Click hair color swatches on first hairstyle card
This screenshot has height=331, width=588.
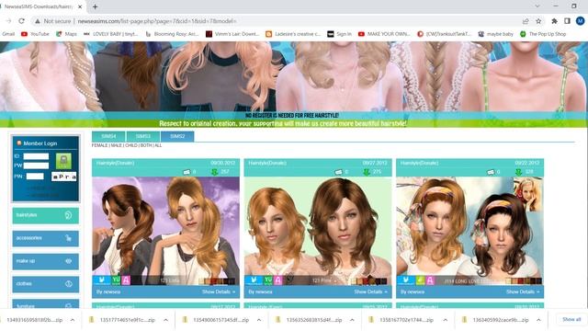coord(217,280)
